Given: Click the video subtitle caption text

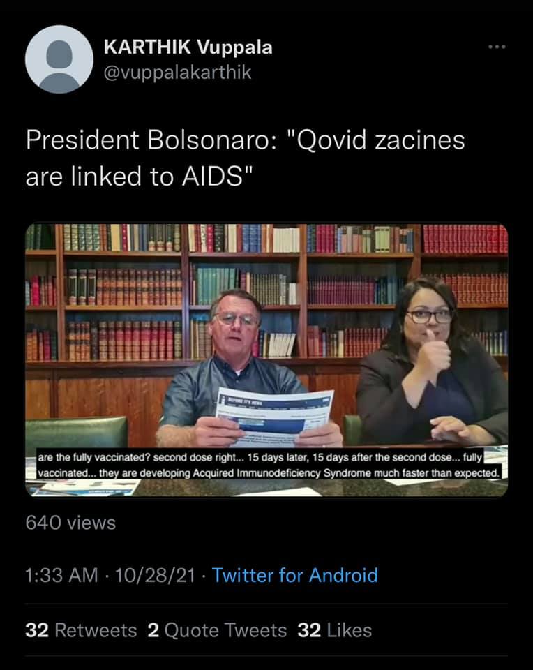Looking at the screenshot, I should (269, 466).
